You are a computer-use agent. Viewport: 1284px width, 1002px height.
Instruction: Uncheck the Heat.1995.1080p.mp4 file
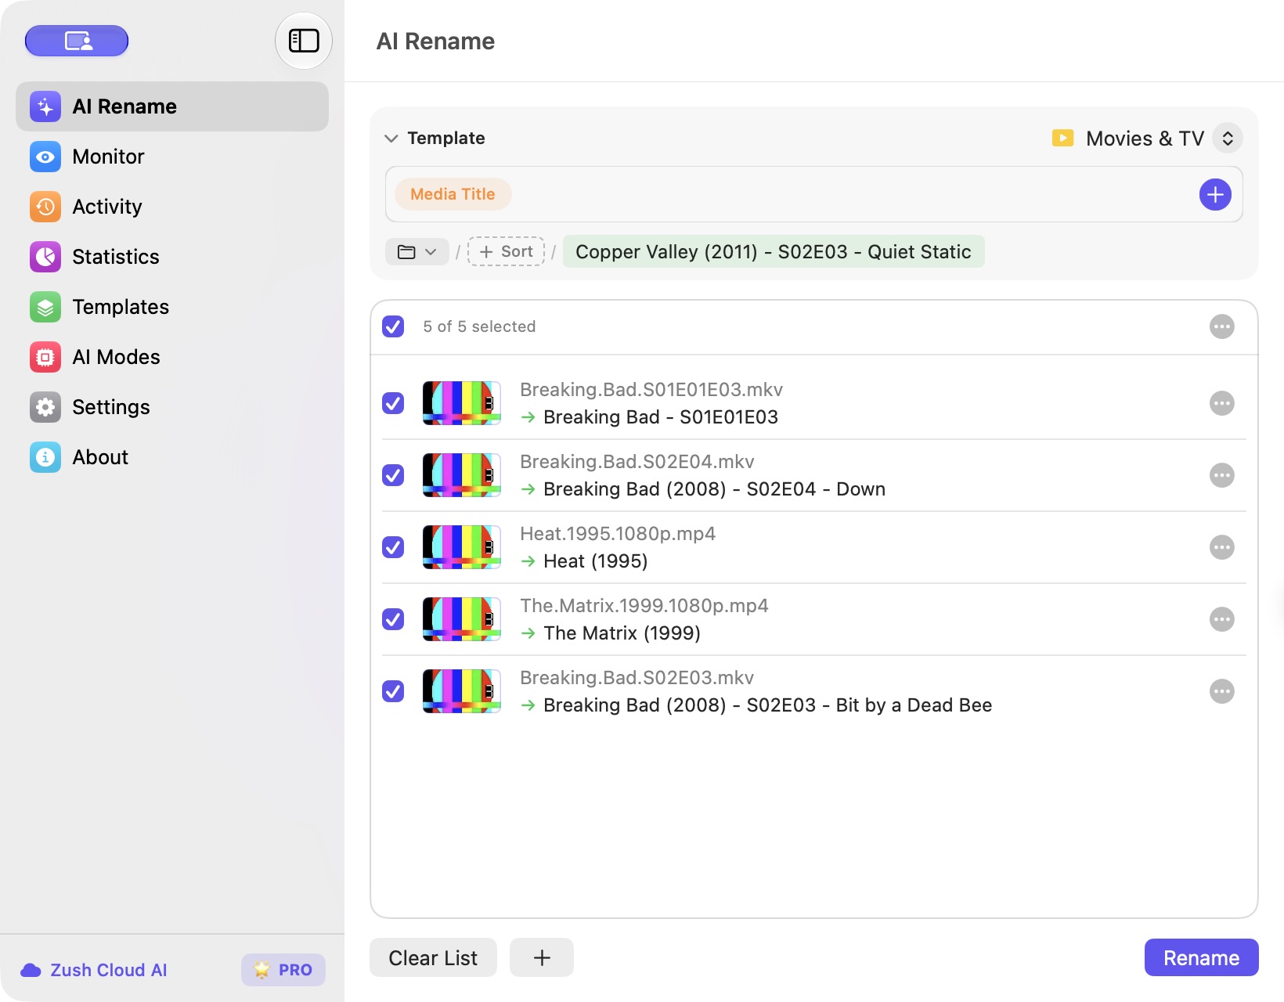click(x=393, y=547)
